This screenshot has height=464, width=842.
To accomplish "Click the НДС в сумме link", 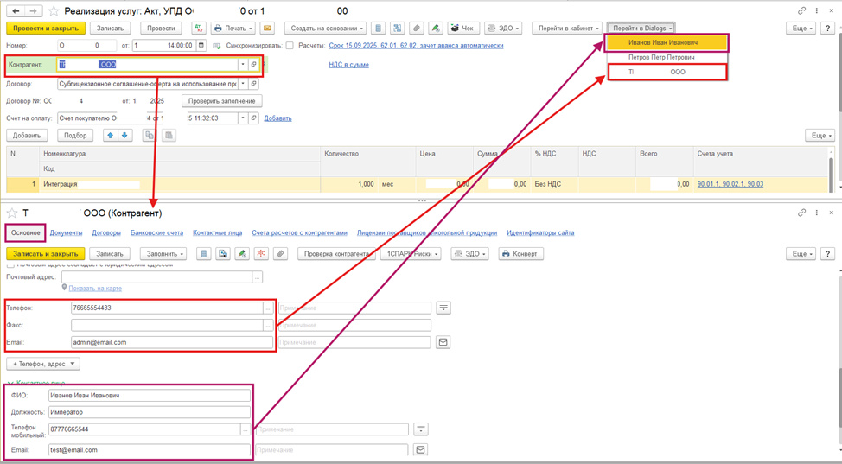I will (348, 65).
